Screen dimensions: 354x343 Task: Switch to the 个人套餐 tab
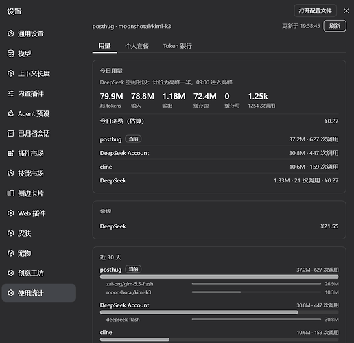pyautogui.click(x=137, y=46)
